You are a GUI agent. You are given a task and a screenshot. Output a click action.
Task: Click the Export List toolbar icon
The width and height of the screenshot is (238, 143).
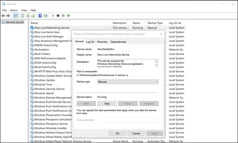point(33,16)
